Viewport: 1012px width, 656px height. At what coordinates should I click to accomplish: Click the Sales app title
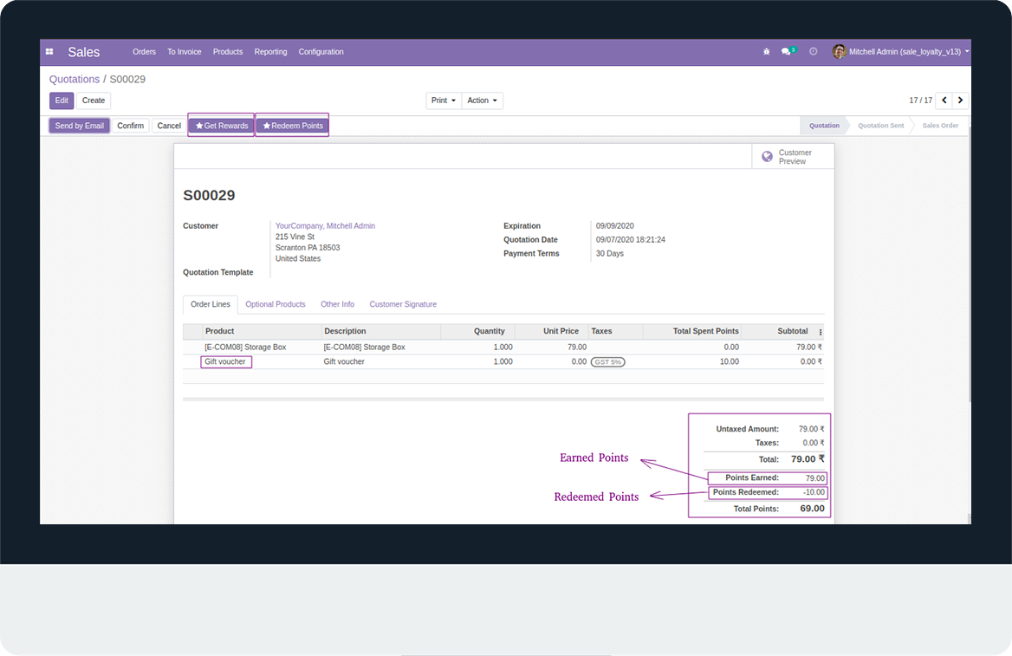[x=84, y=52]
